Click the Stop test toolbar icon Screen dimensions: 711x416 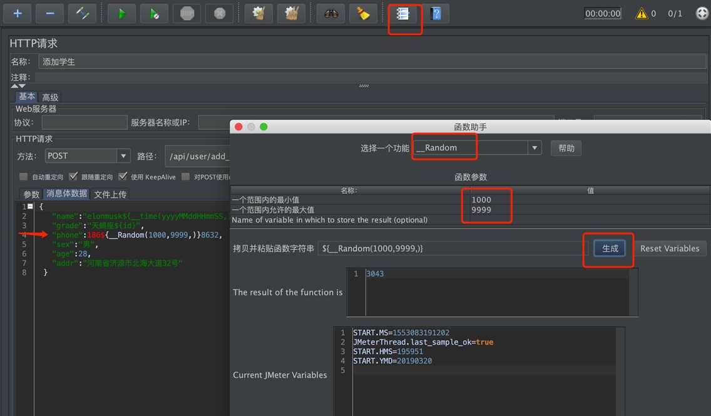(187, 14)
